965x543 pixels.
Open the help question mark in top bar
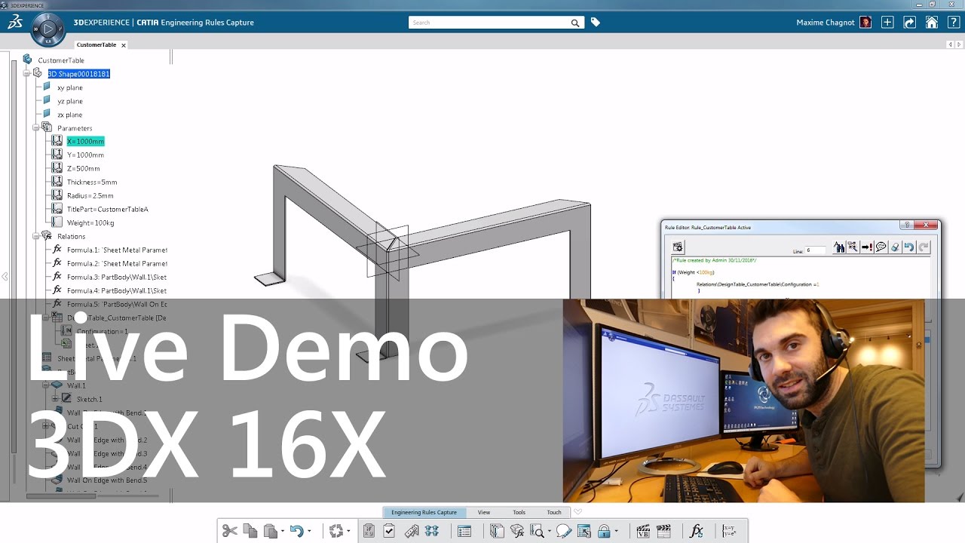[x=954, y=23]
